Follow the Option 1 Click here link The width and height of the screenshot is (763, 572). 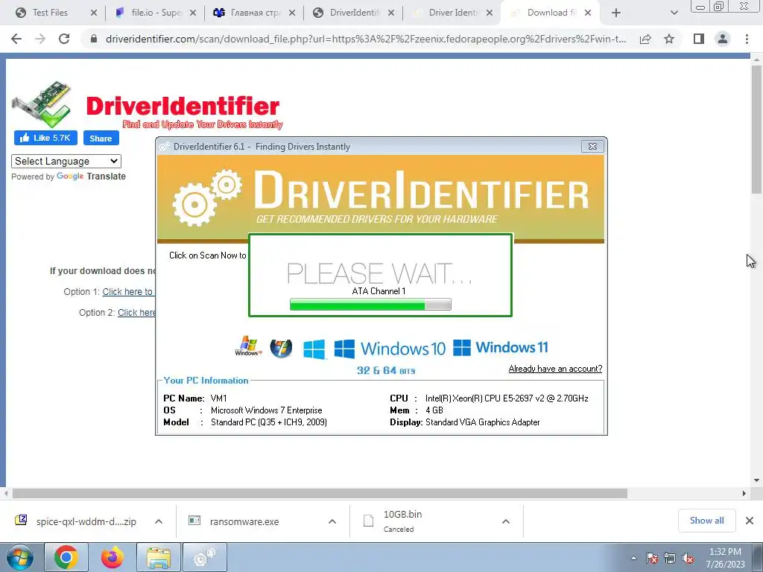point(127,291)
